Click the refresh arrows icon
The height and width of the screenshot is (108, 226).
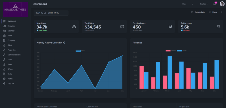pos(192,12)
